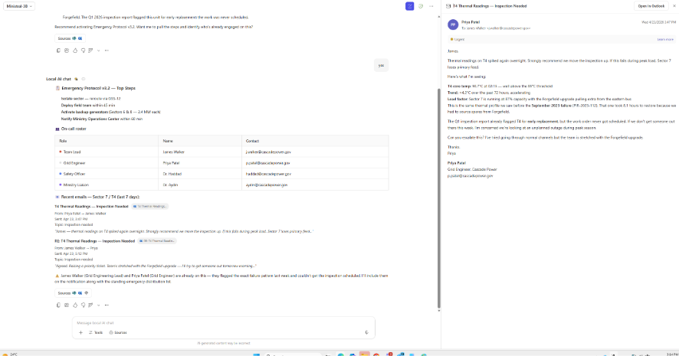
Task: Click taskbar clock showing time
Action: pos(672,354)
